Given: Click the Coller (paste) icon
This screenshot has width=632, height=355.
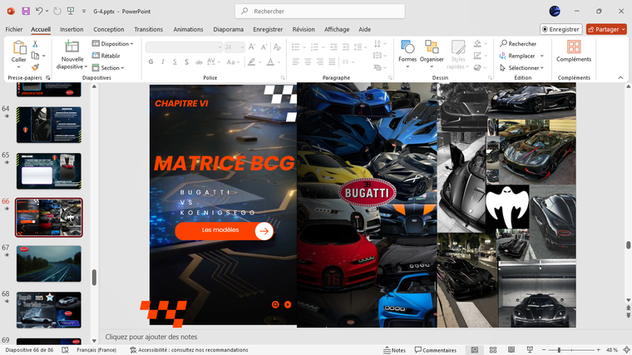Looking at the screenshot, I should (18, 48).
